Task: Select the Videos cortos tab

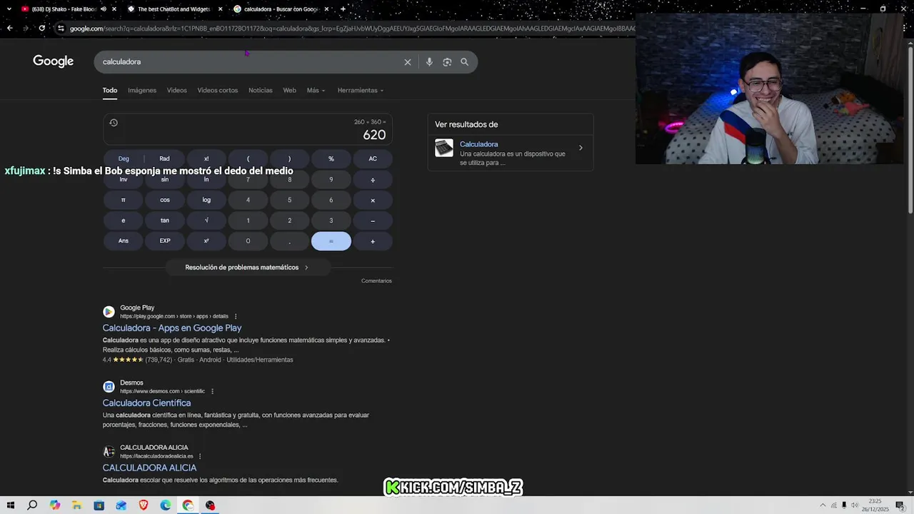Action: coord(218,90)
